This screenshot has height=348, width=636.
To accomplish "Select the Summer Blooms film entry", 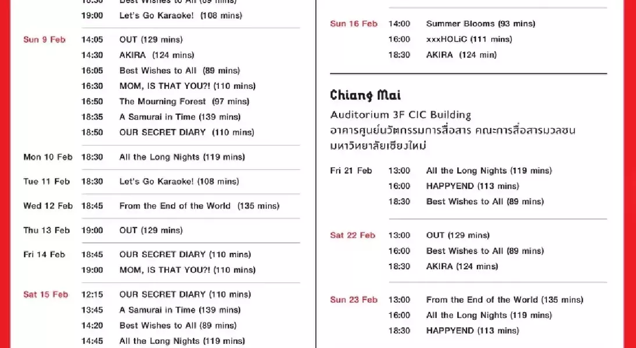I will tap(480, 24).
